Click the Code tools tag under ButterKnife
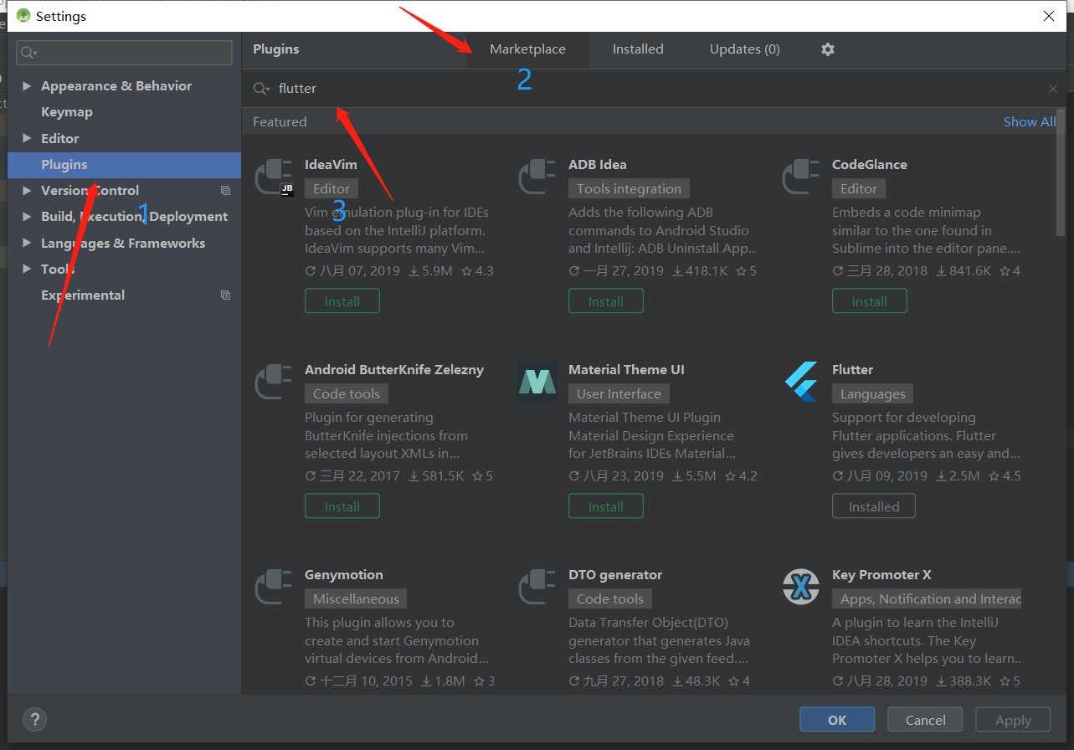 coord(347,394)
